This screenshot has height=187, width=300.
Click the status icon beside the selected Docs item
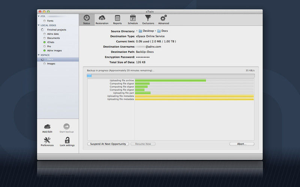pos(42,59)
